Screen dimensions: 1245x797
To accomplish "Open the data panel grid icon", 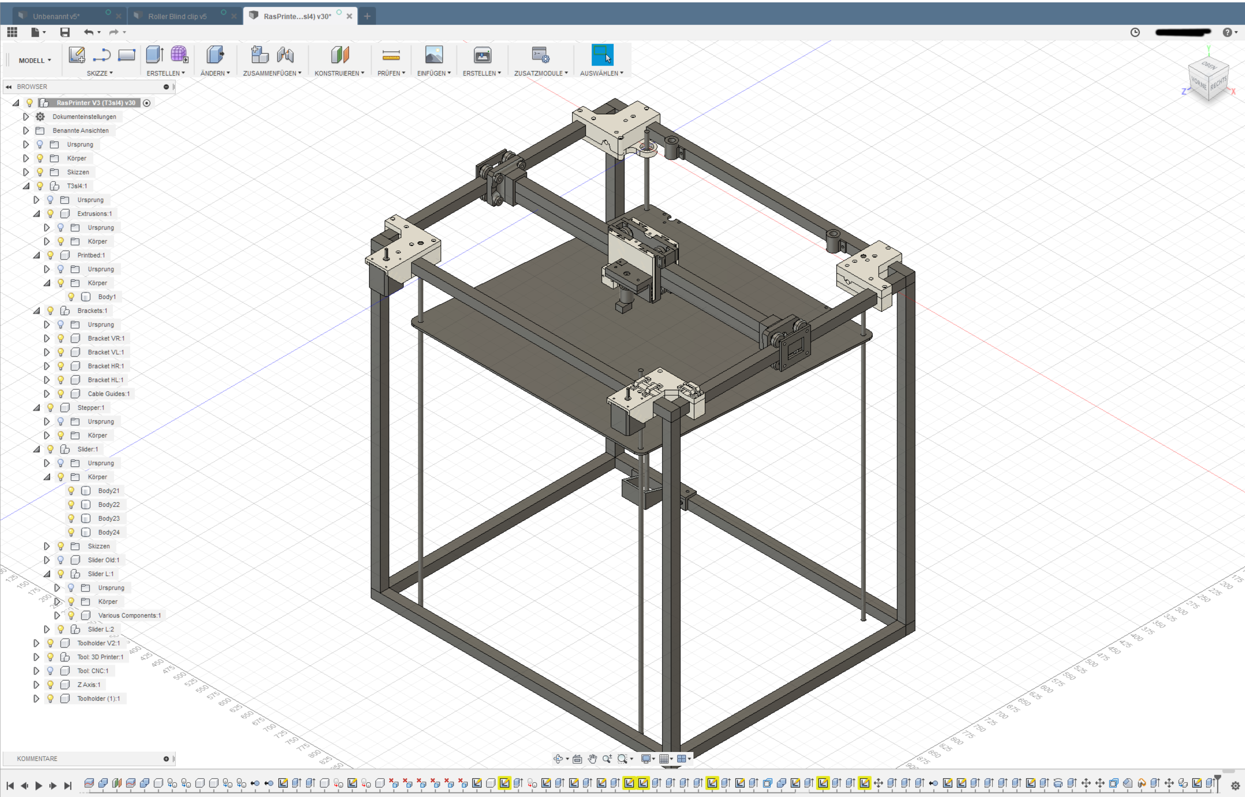I will (12, 32).
